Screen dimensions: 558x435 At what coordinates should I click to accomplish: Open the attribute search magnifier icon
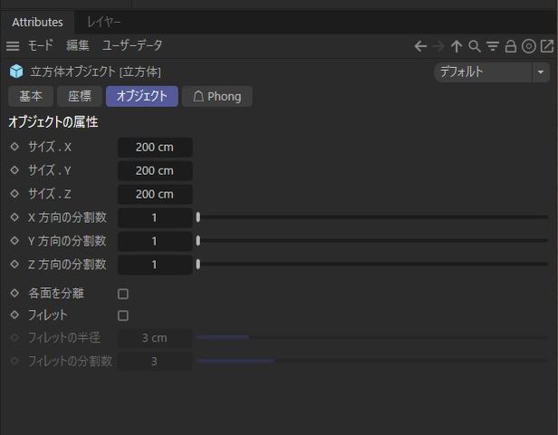[475, 46]
